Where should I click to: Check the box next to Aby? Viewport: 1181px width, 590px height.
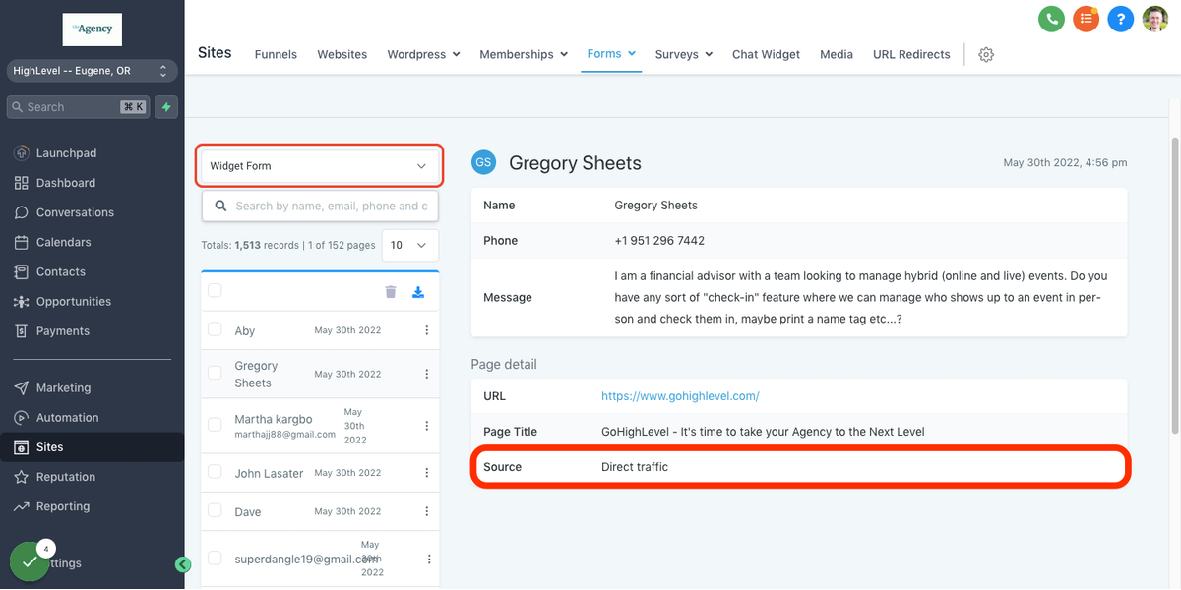(215, 329)
